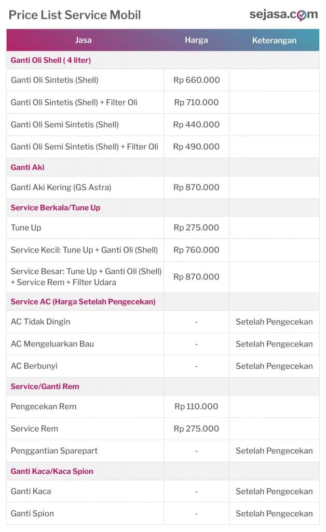This screenshot has height=532, width=326.
Task: Click Ganti Oli Semi Sintetis (Shell) + Filter Oli
Action: (x=85, y=147)
